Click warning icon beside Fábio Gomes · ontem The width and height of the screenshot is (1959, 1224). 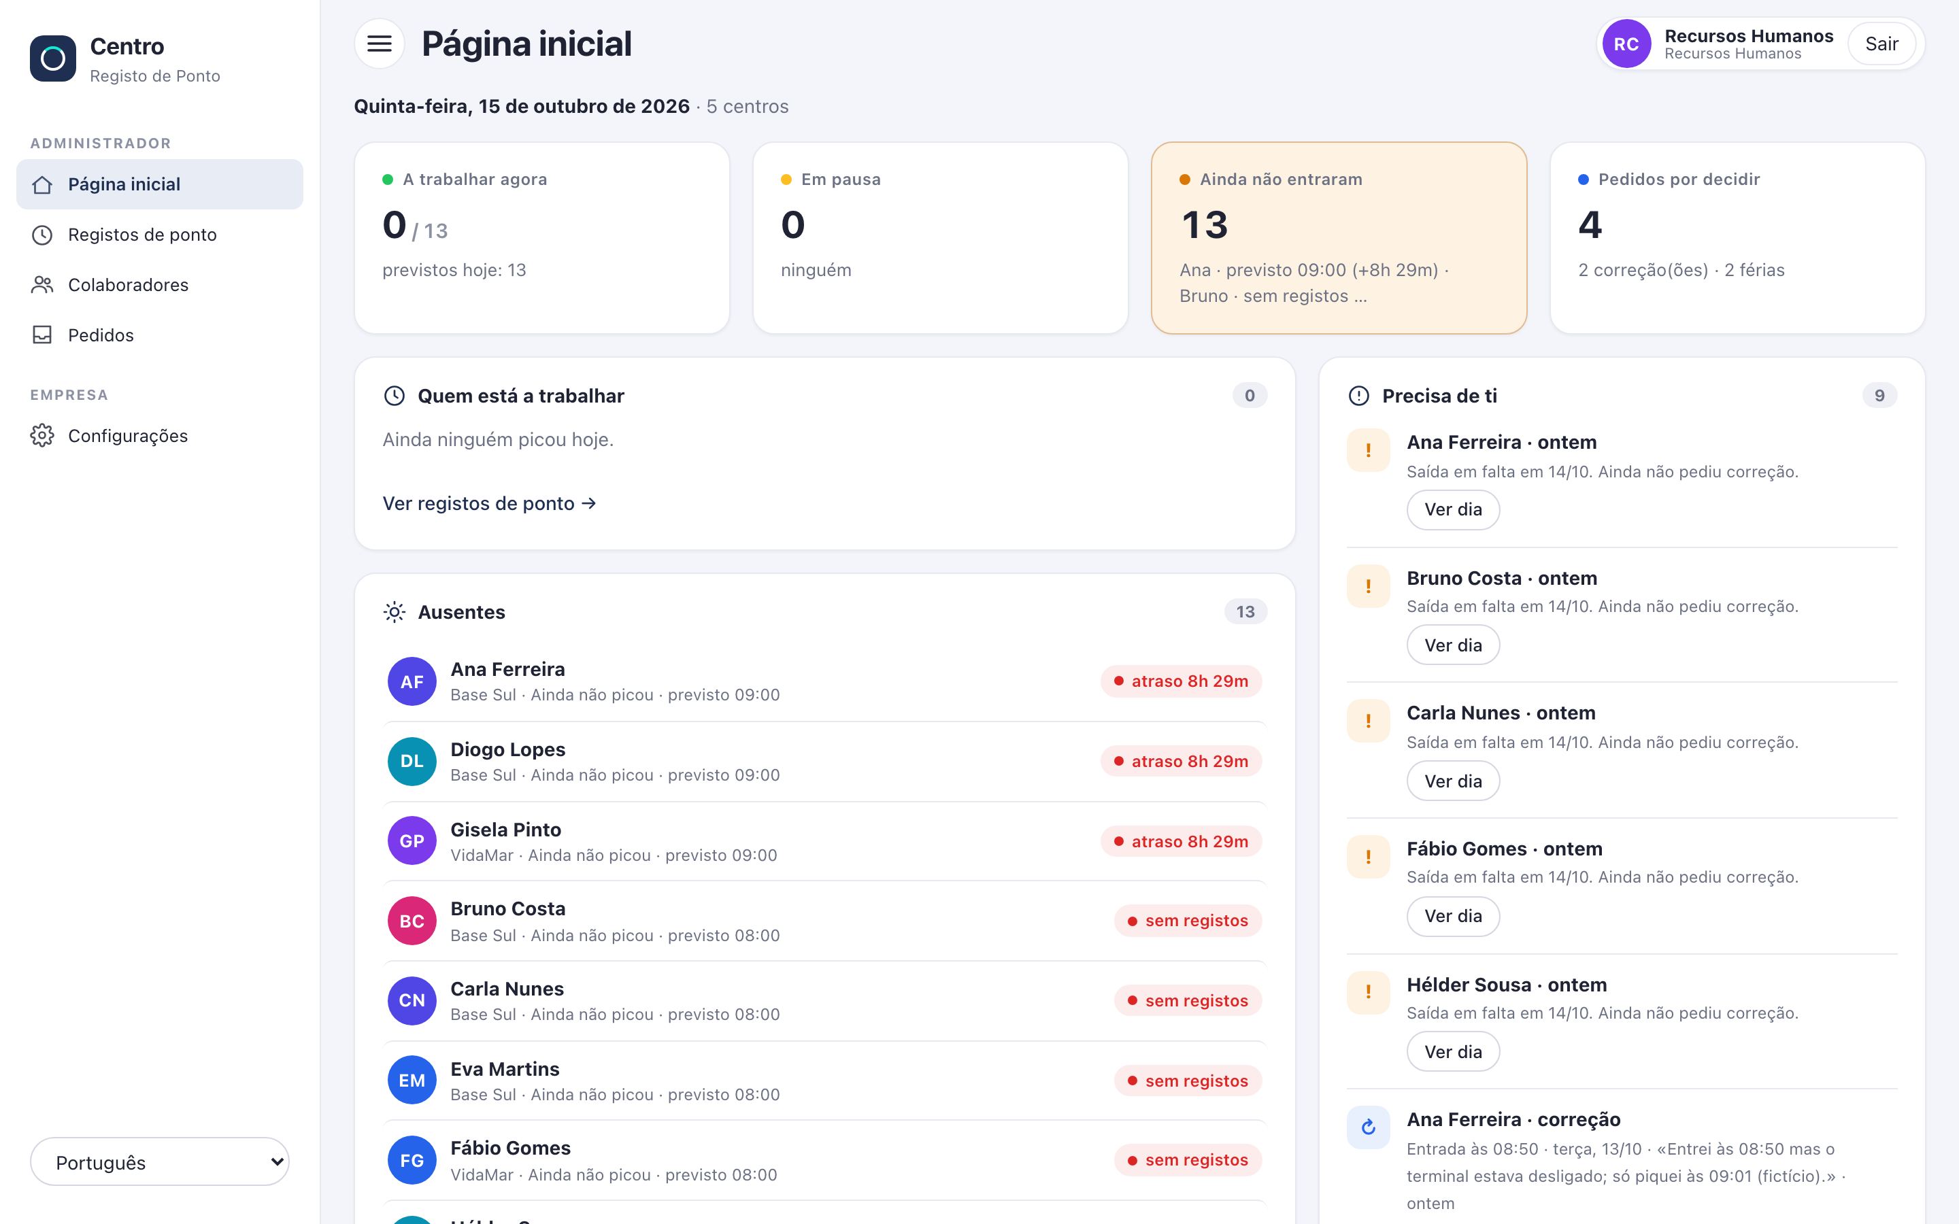pos(1369,857)
